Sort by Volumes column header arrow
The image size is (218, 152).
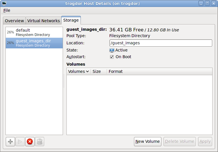click(87, 71)
